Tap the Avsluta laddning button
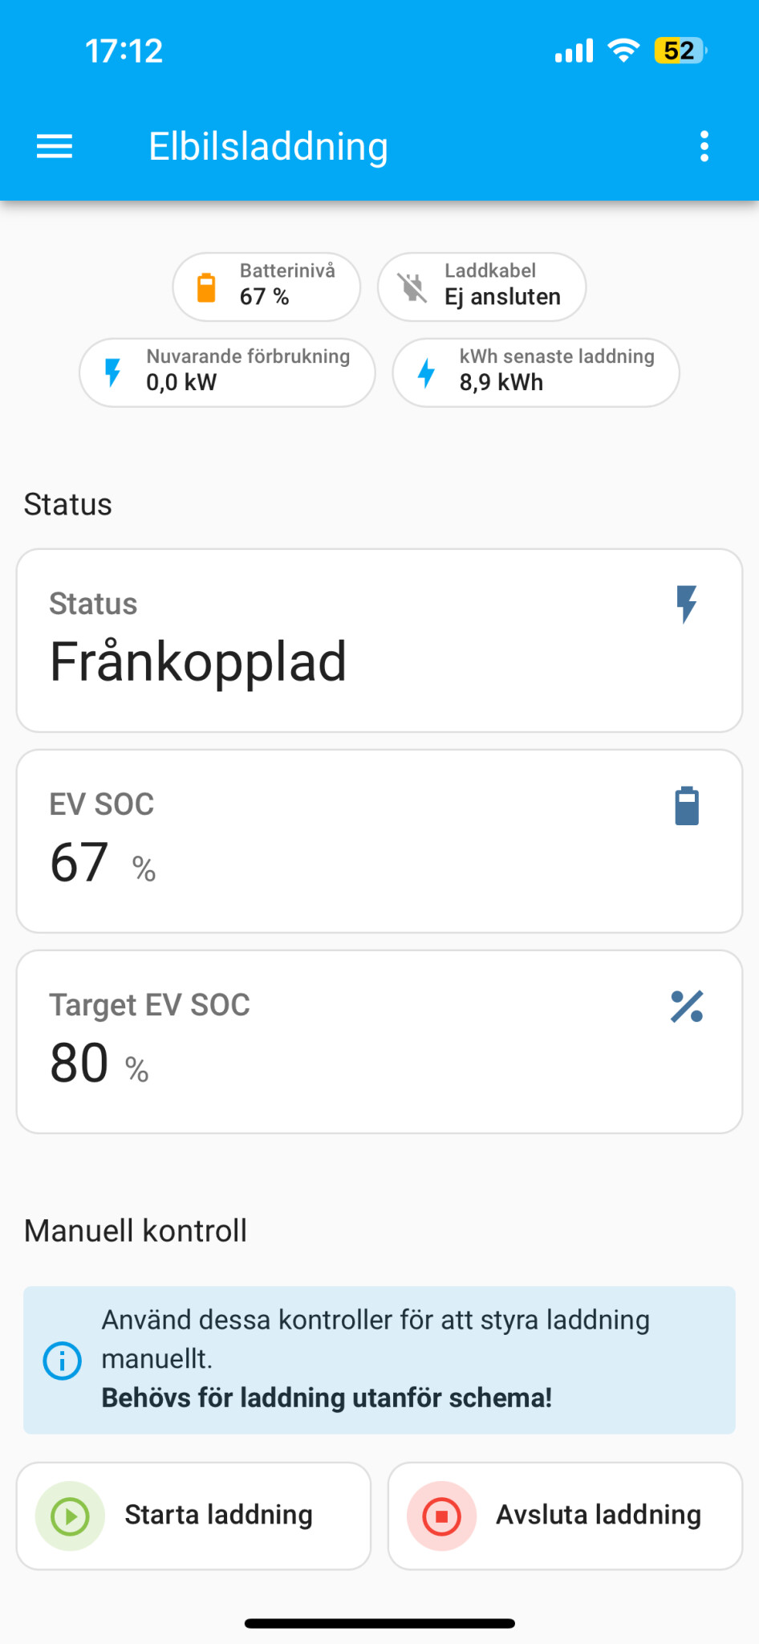 [x=565, y=1516]
